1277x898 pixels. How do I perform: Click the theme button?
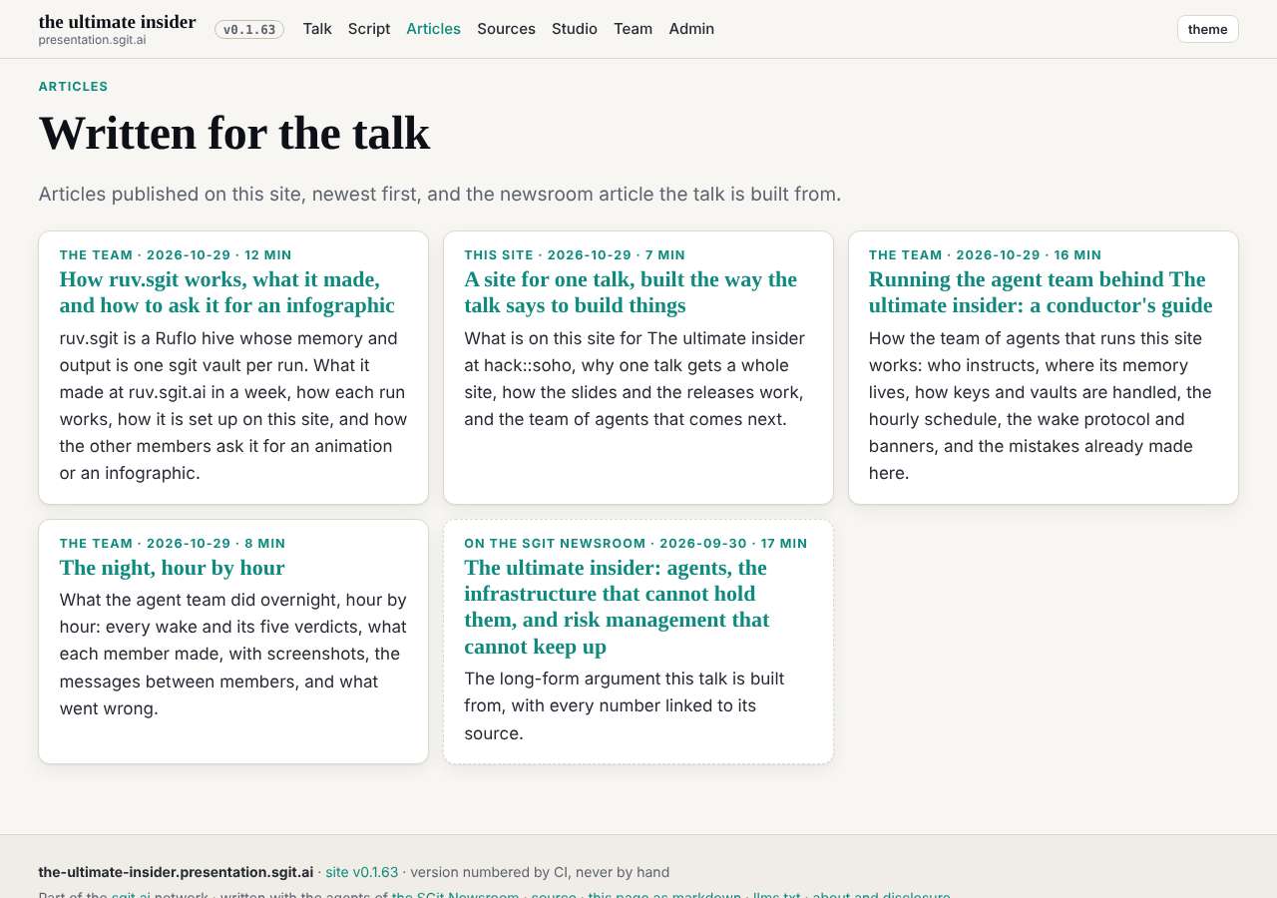click(1207, 29)
